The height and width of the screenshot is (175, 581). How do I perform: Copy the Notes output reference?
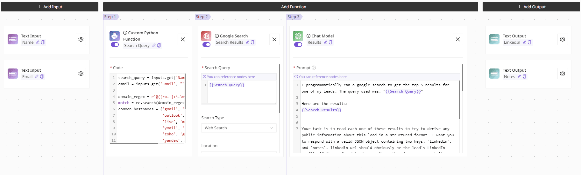pos(524,76)
